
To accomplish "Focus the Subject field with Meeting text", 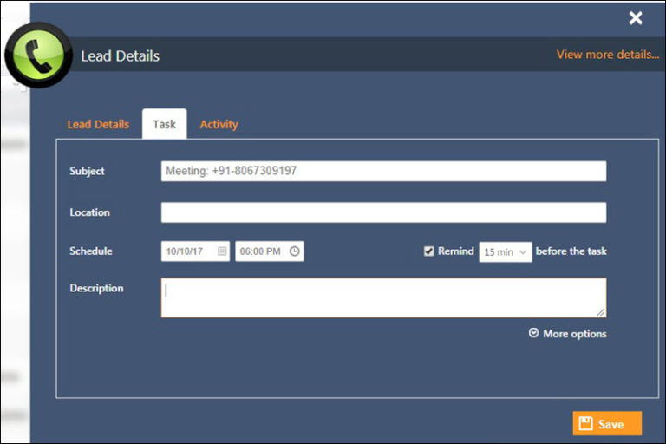I will pos(383,171).
